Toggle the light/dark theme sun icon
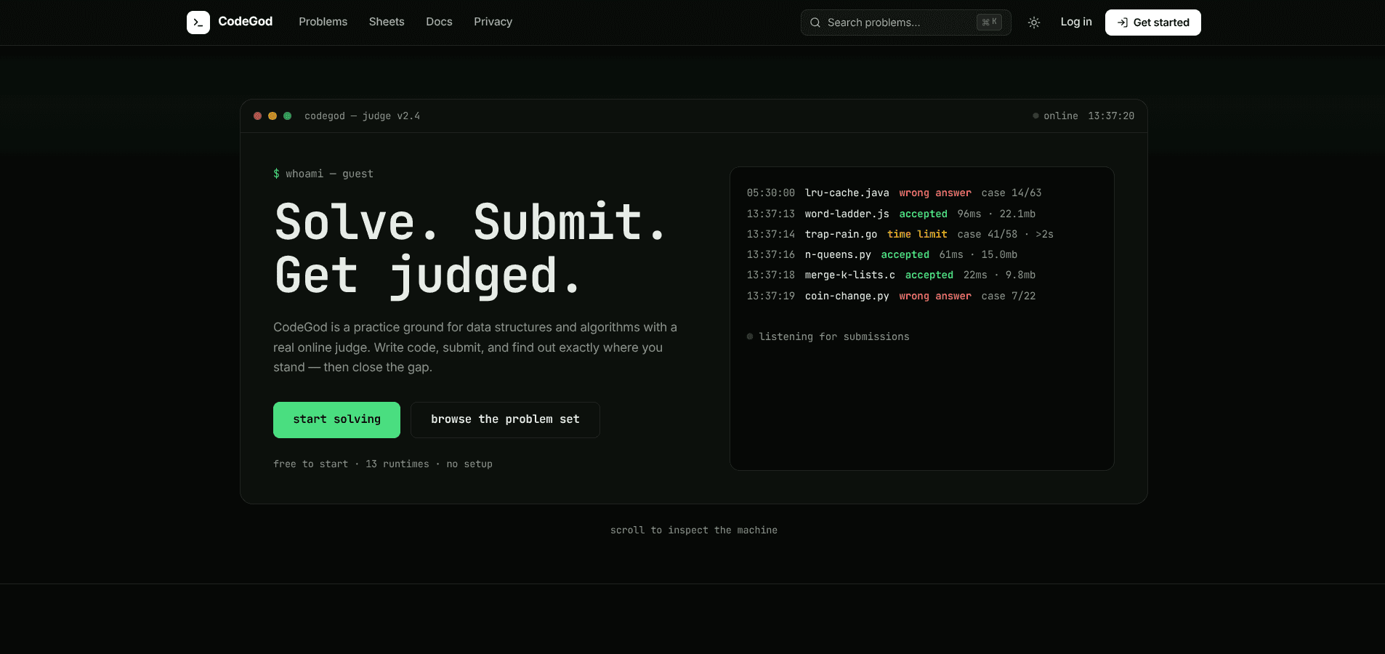 click(1034, 23)
